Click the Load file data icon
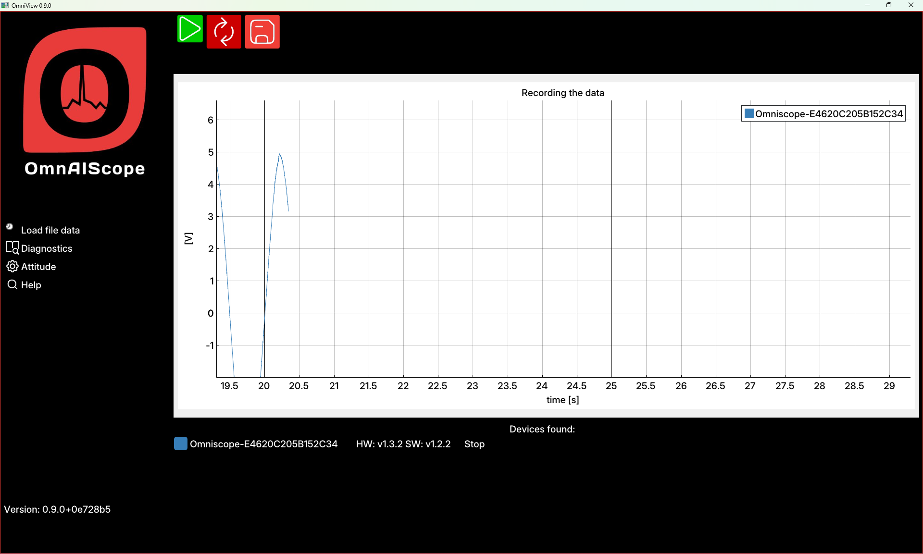Image resolution: width=923 pixels, height=554 pixels. 10,226
